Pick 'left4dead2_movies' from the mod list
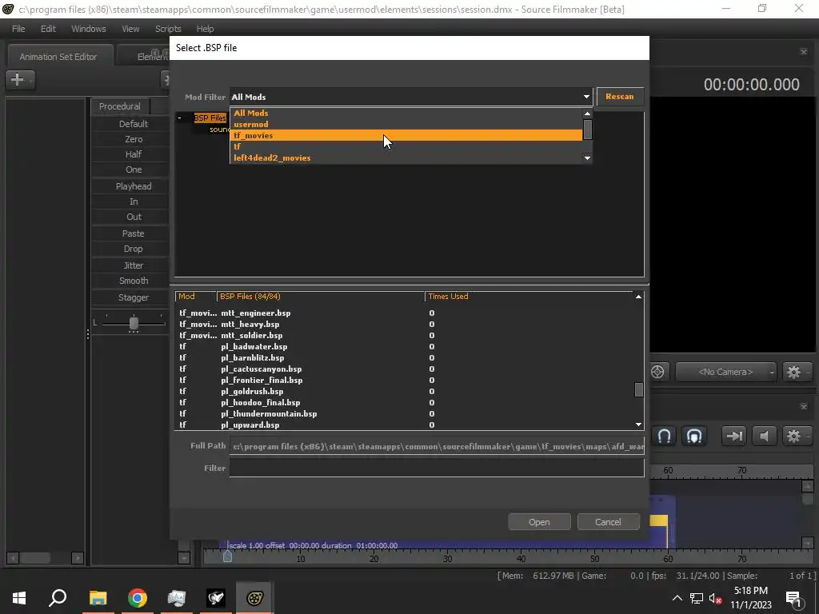Screen dimensions: 819x614 [406, 157]
